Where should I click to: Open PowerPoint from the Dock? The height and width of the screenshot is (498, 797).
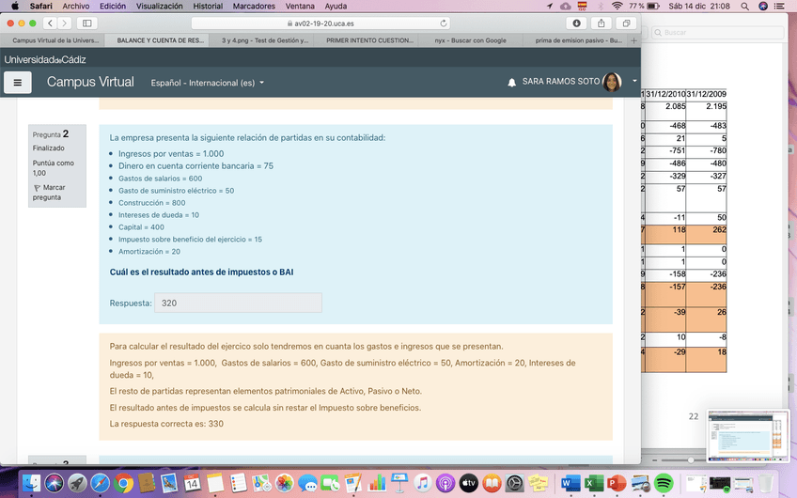point(617,483)
